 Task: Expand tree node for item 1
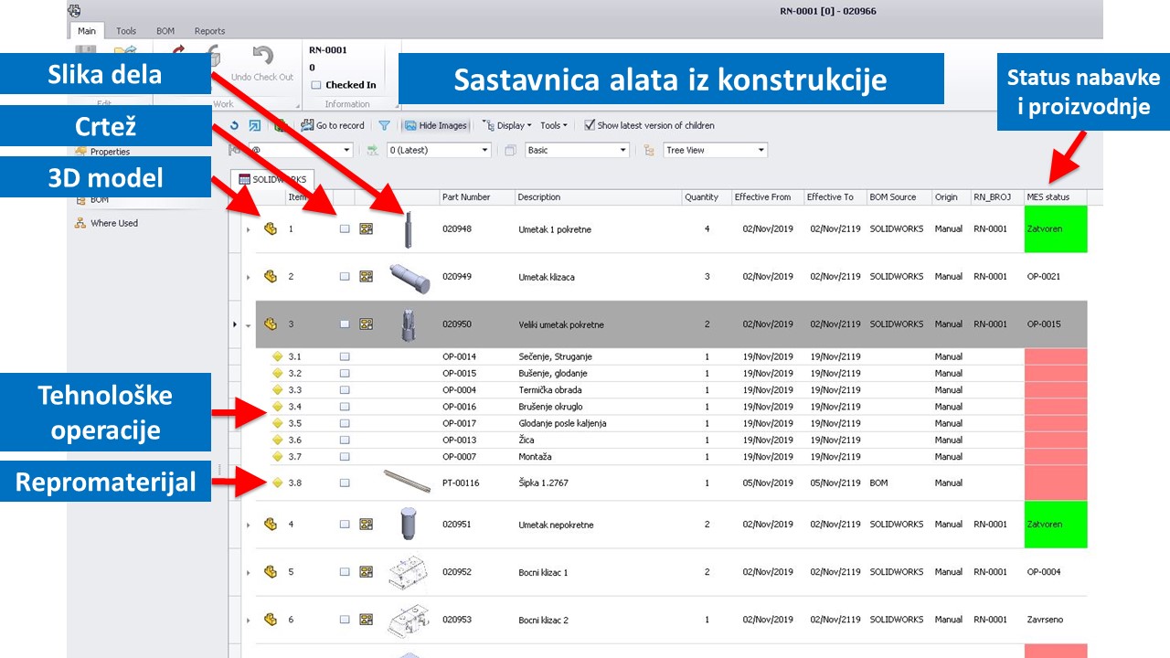click(248, 229)
